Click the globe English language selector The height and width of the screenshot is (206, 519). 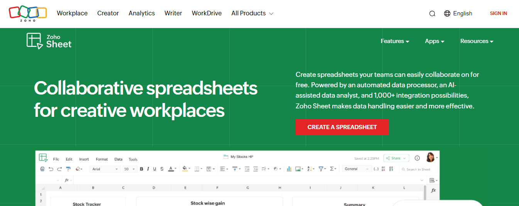[x=458, y=13]
